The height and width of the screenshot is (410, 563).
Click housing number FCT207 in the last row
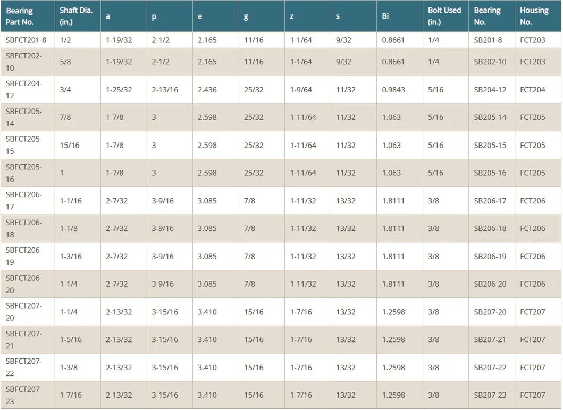coord(530,395)
